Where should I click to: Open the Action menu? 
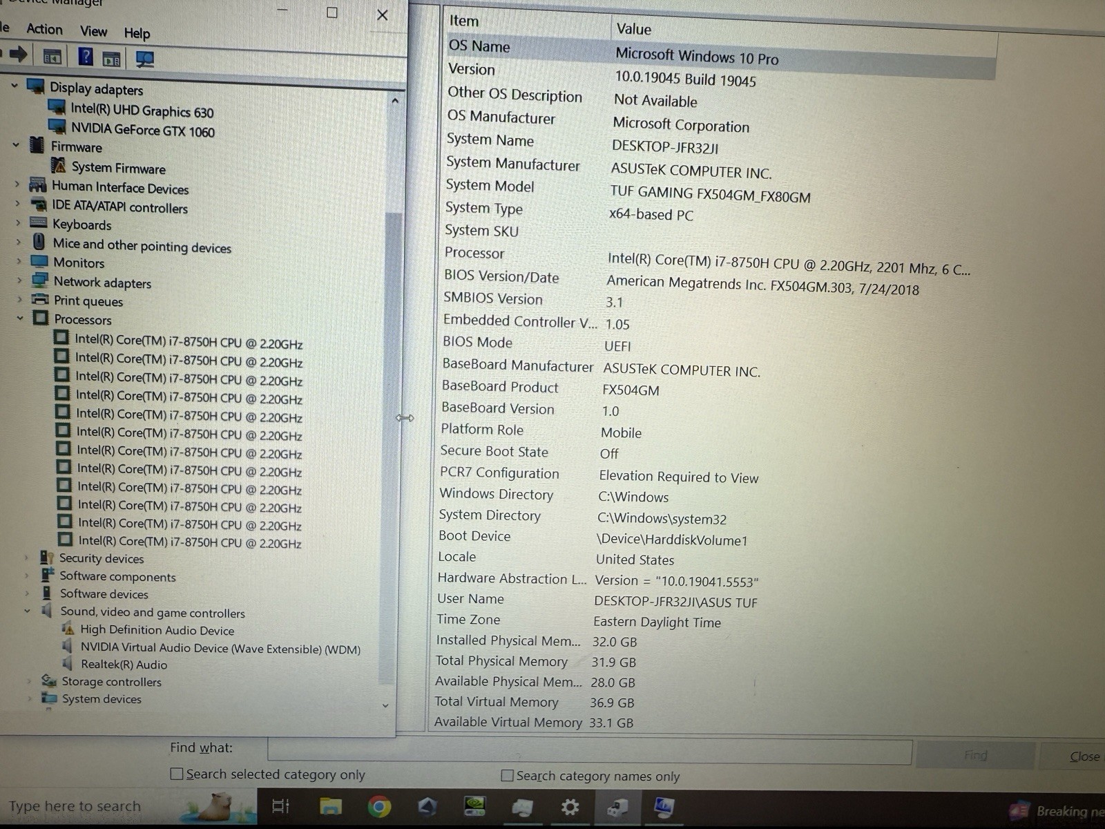[44, 29]
